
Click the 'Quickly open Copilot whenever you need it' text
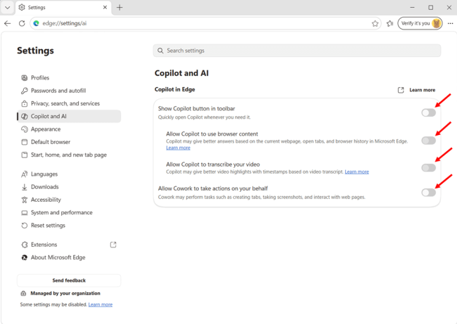point(204,117)
